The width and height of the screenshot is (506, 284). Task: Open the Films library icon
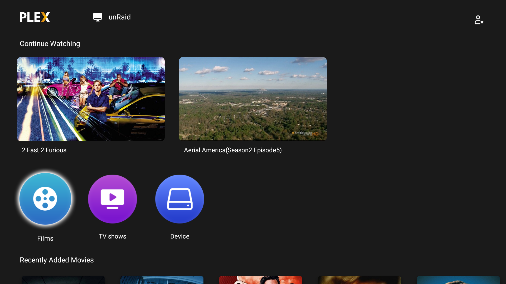tap(45, 199)
